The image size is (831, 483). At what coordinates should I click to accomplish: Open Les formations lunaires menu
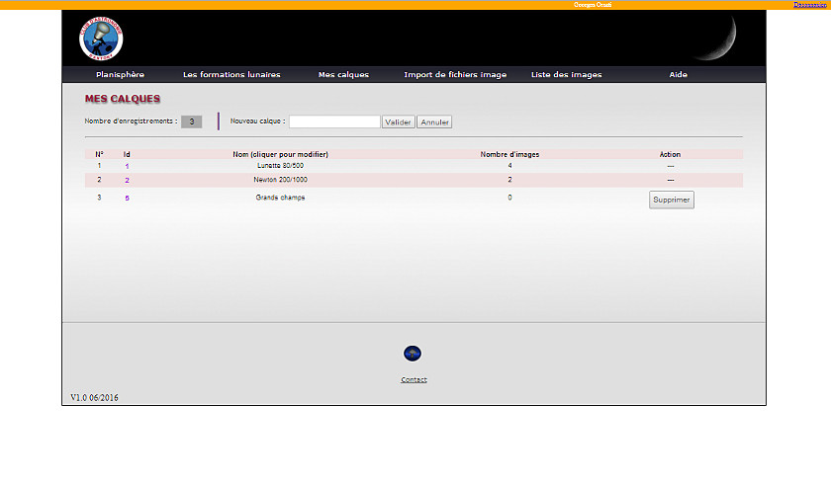231,75
